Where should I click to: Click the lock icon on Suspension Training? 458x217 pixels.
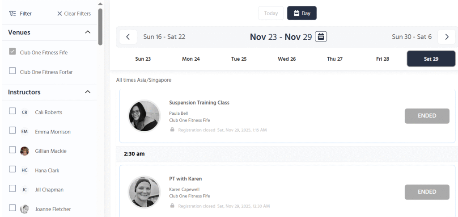point(172,130)
